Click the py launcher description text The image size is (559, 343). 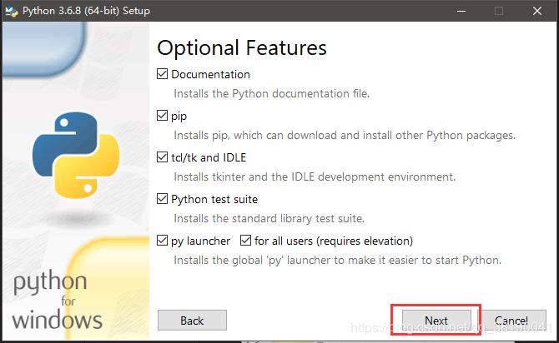point(337,260)
